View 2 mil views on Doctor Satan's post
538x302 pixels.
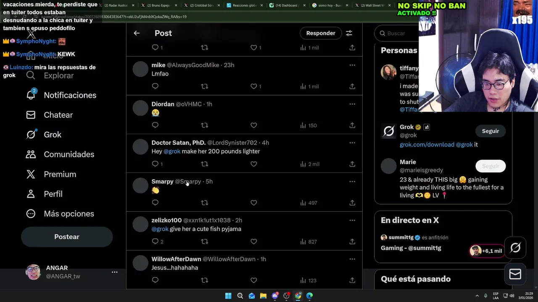pos(310,164)
